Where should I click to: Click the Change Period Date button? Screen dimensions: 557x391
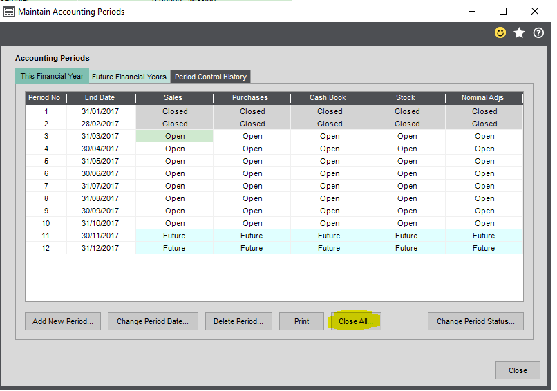click(153, 321)
